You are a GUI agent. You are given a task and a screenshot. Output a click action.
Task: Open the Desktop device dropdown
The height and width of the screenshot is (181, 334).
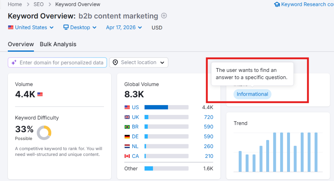click(x=80, y=27)
